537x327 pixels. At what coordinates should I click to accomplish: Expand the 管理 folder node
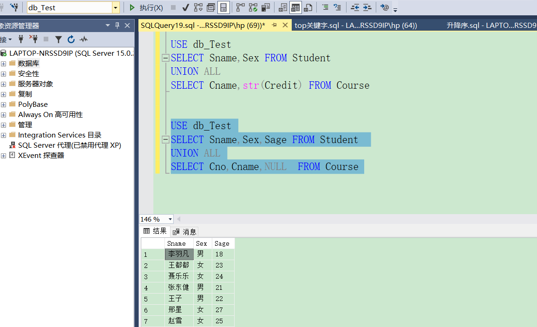3,125
